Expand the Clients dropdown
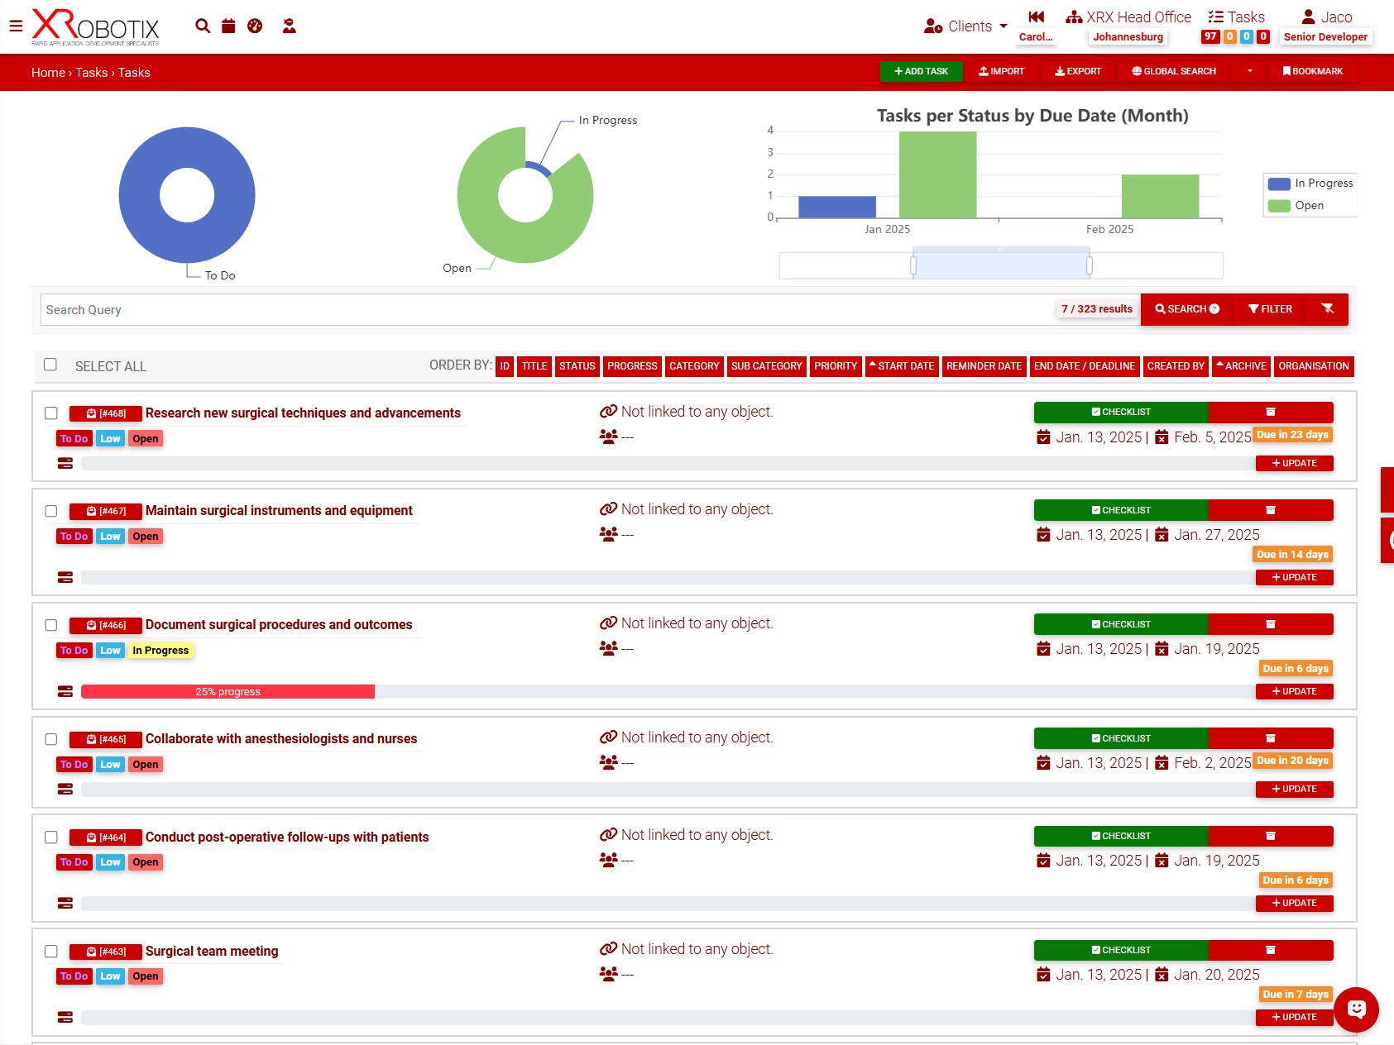The width and height of the screenshot is (1394, 1045). (966, 26)
